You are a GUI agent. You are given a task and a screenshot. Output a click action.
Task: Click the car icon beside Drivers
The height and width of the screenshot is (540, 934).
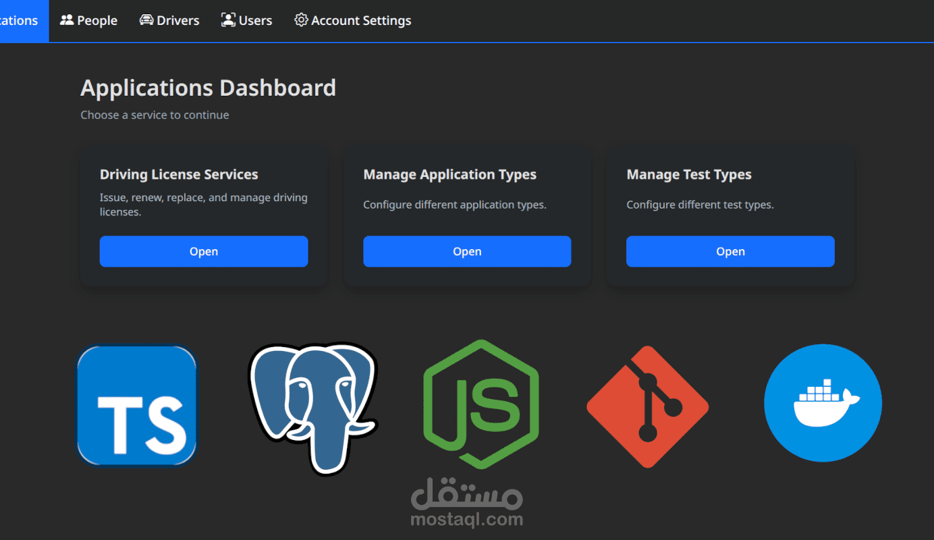point(146,20)
